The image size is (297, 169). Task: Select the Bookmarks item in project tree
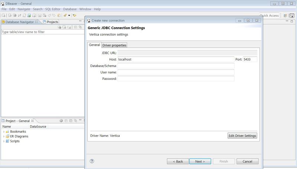tap(18, 131)
